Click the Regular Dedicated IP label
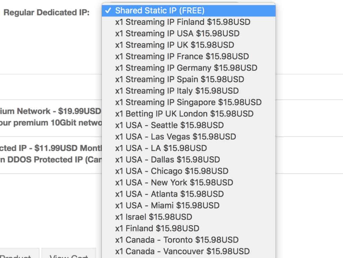The height and width of the screenshot is (258, 343). [x=47, y=12]
